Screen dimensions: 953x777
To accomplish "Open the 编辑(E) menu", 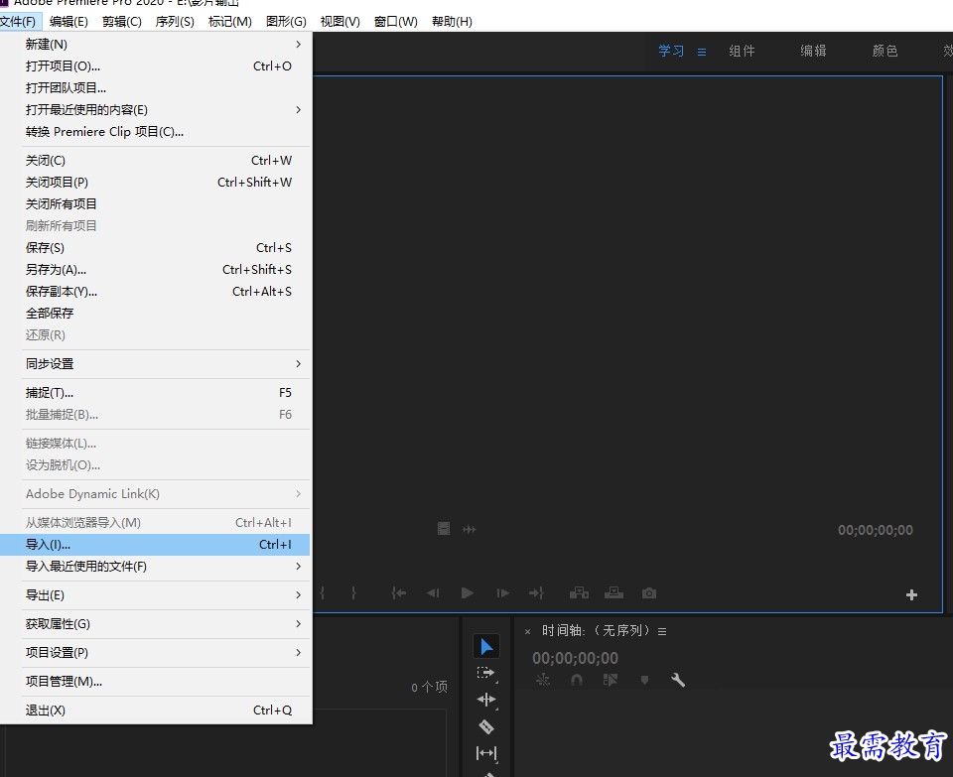I will [x=68, y=22].
